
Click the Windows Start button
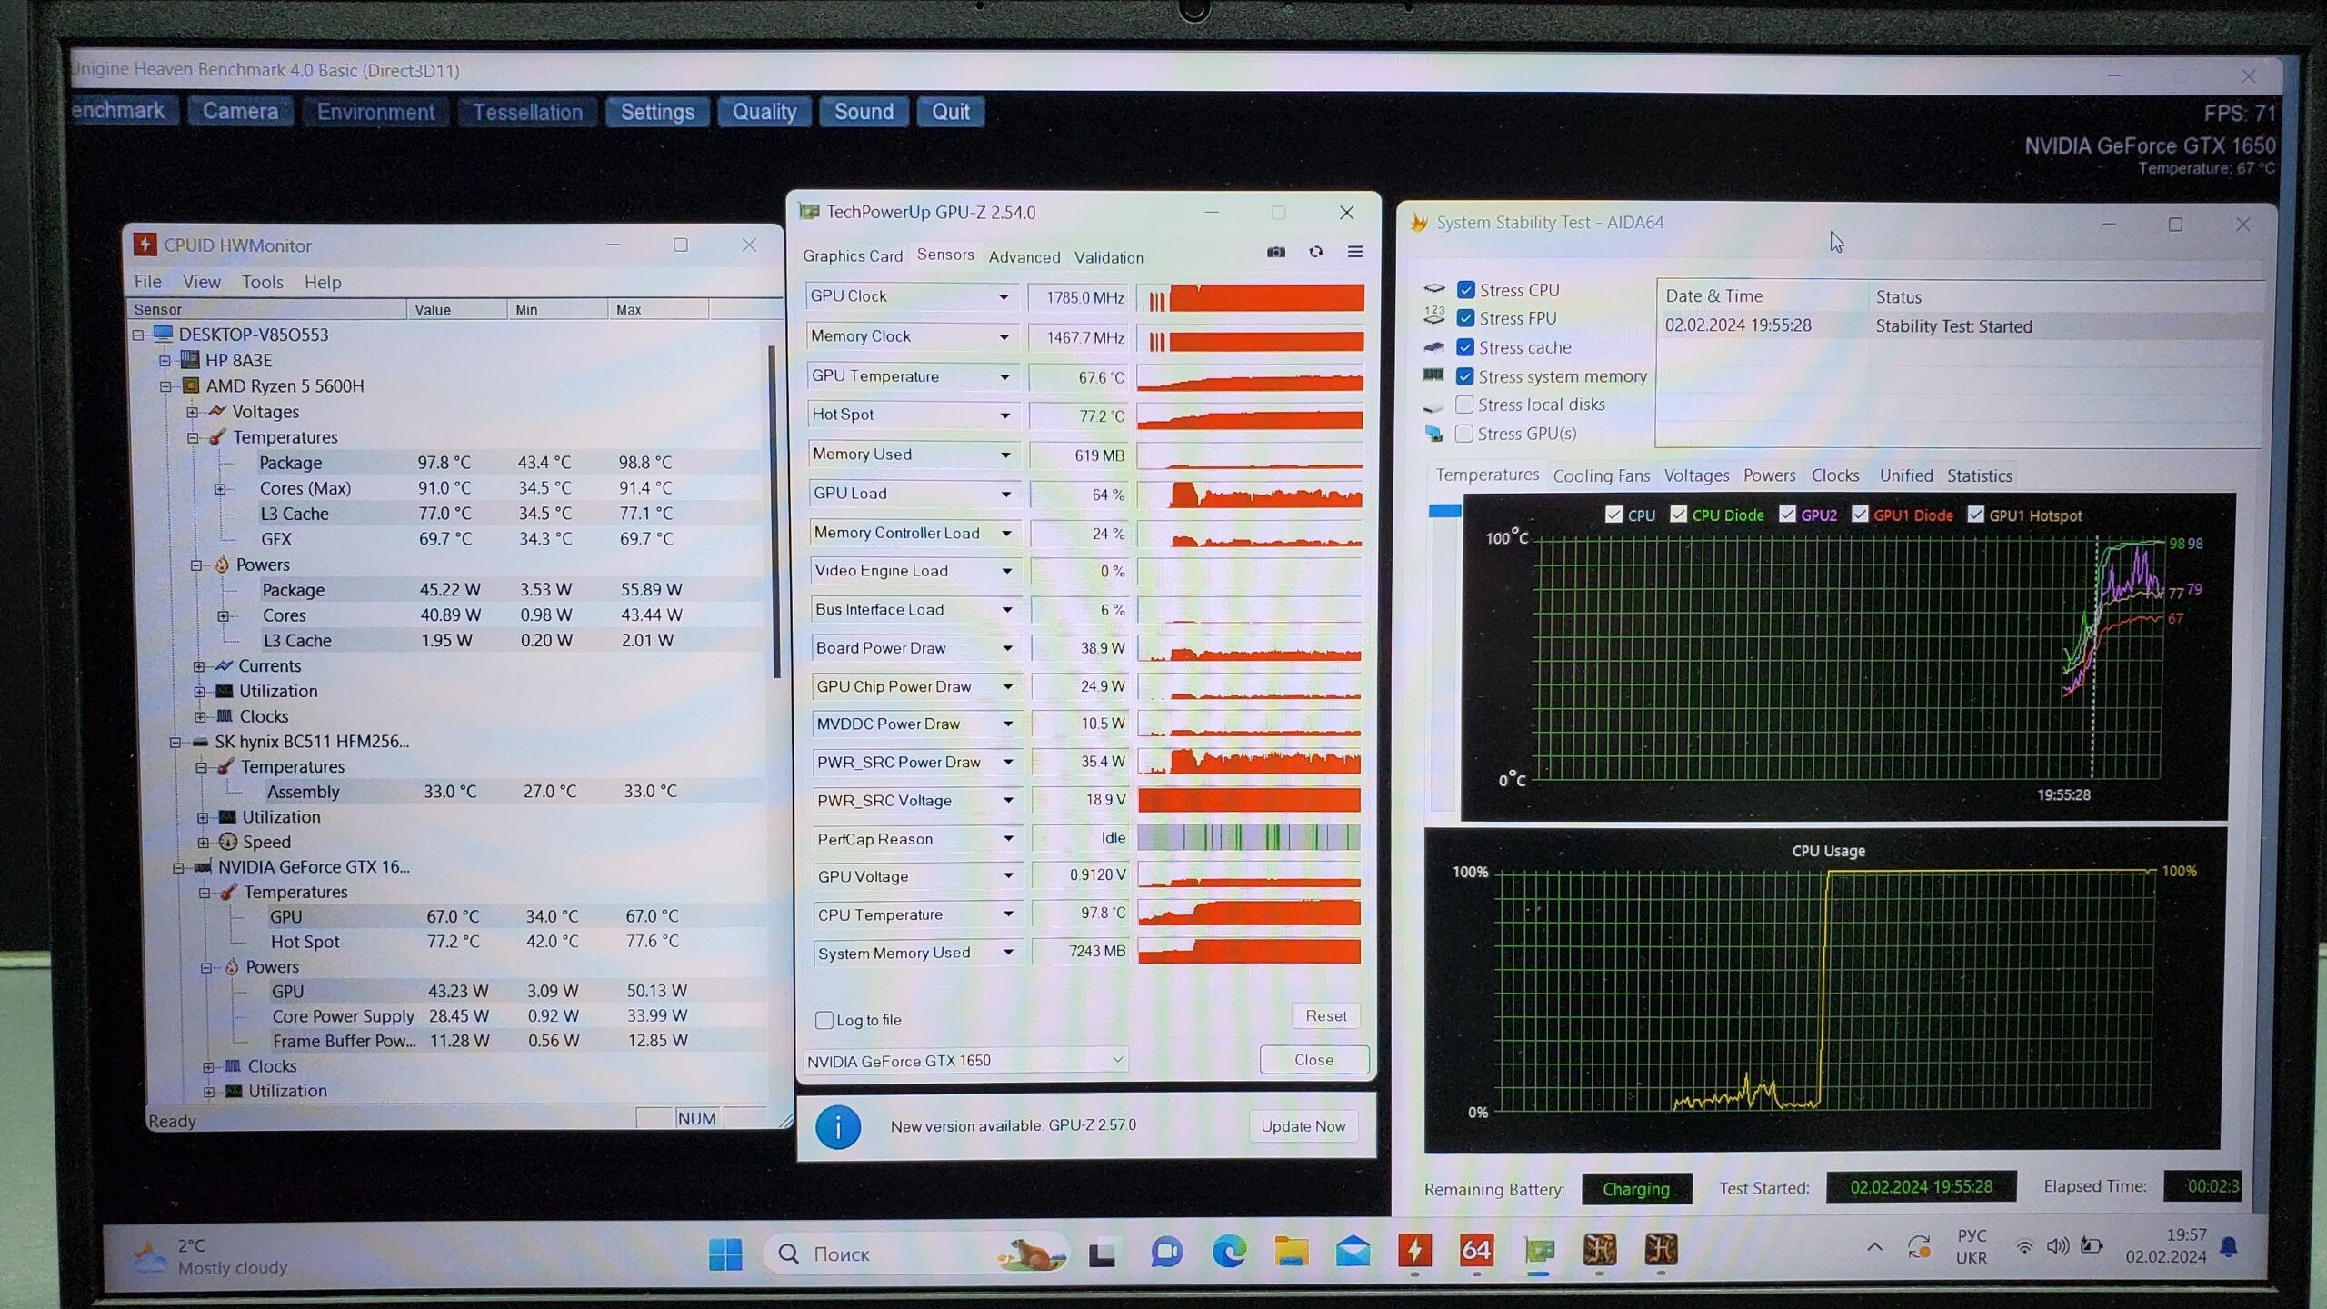pyautogui.click(x=724, y=1254)
